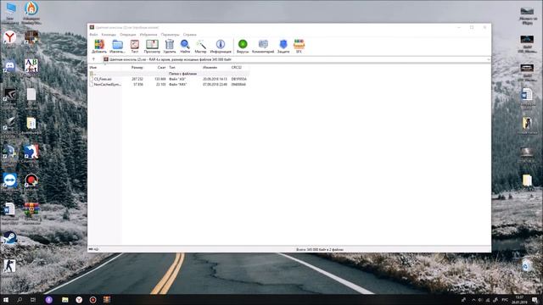Click the status bar drive icon
Image resolution: width=543 pixels, height=305 pixels.
[91, 249]
